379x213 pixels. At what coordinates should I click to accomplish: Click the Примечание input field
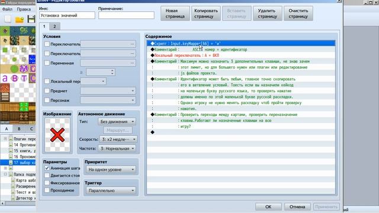pos(126,15)
